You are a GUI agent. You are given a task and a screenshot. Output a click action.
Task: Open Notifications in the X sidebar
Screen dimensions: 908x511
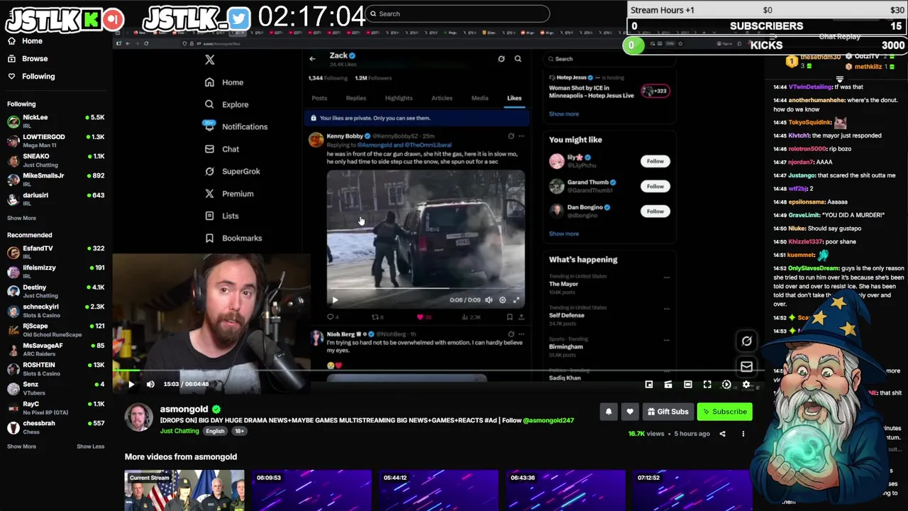tap(236, 126)
